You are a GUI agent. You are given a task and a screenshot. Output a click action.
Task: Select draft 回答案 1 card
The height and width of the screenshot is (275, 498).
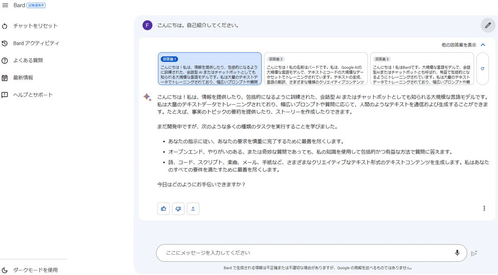210,69
